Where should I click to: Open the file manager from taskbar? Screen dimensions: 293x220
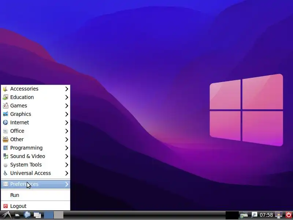[x=17, y=215]
